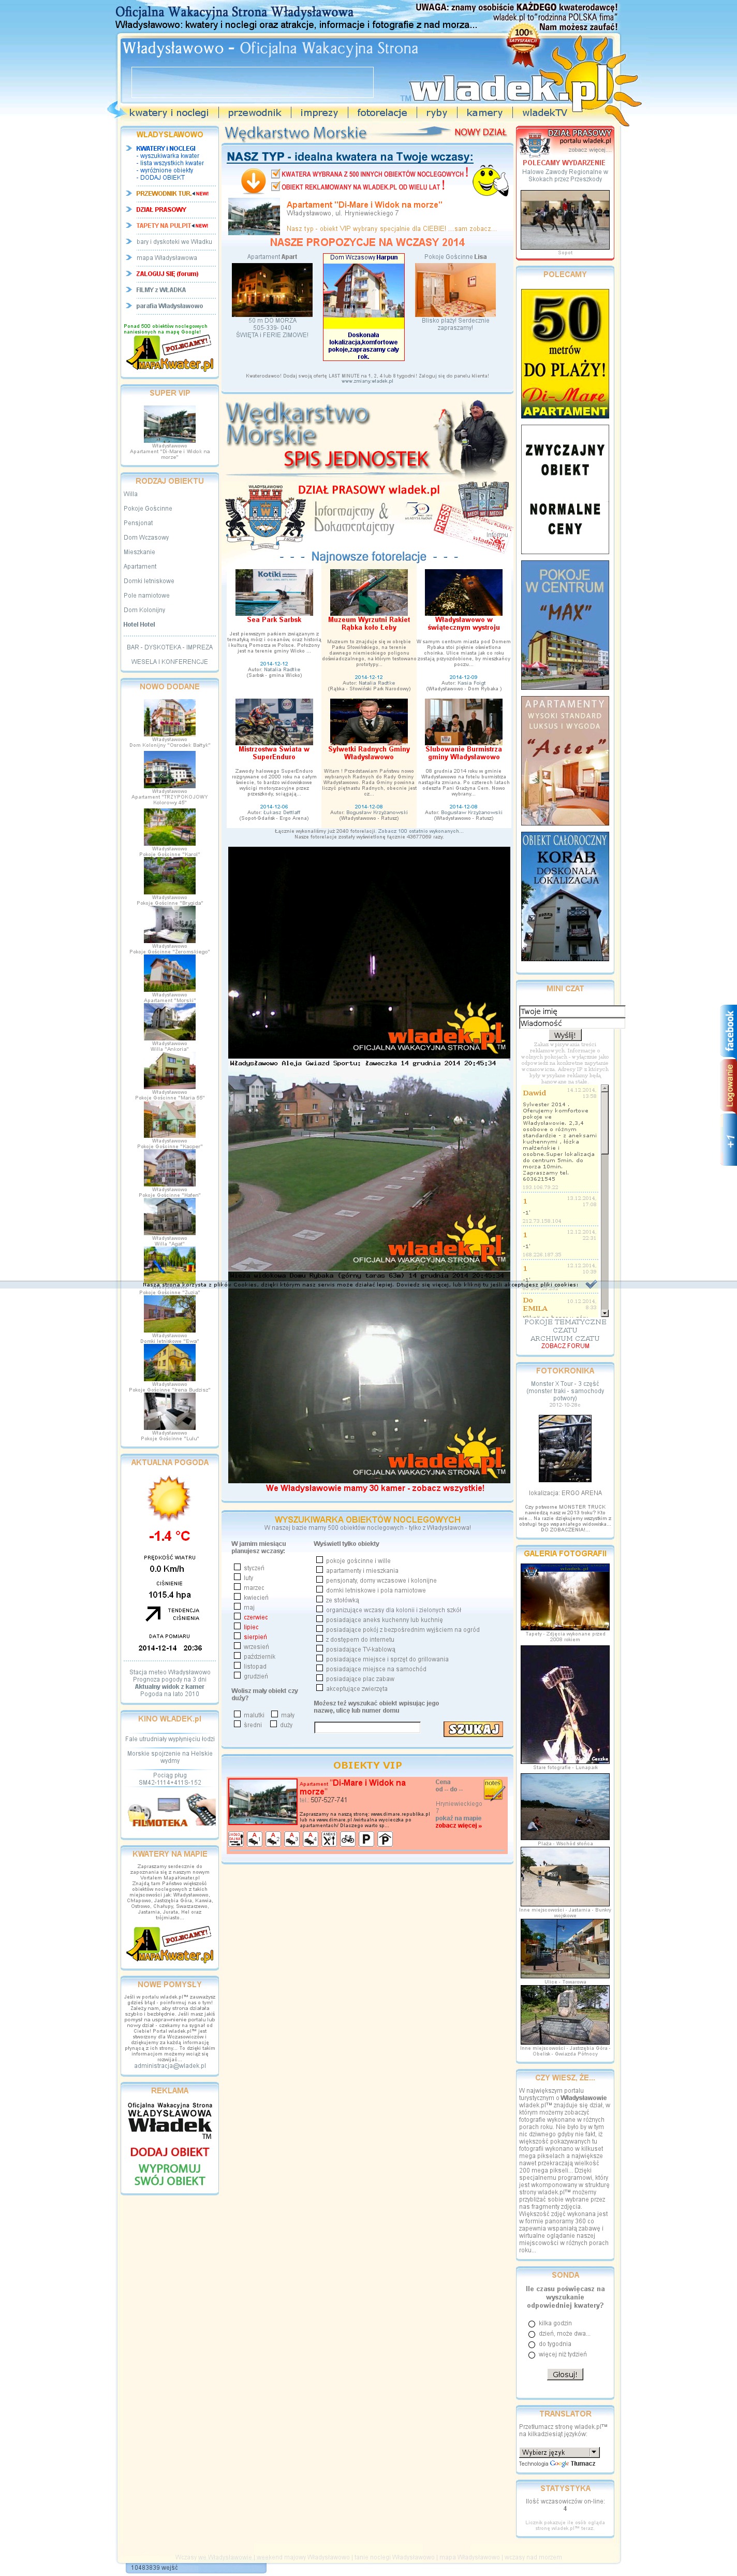Screen dimensions: 737x2576
Task: Click the 'Wyślij!' chat send button
Action: [565, 1035]
